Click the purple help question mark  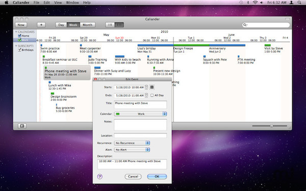click(x=100, y=177)
